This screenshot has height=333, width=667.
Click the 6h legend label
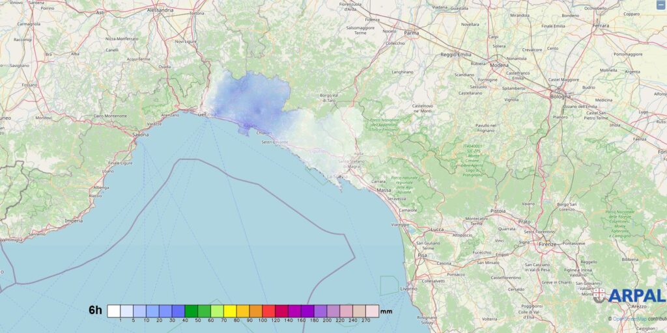95,310
